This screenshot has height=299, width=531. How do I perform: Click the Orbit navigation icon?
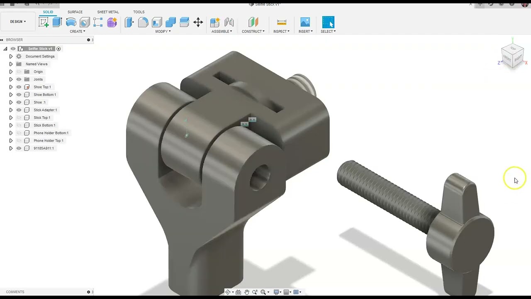(228, 292)
